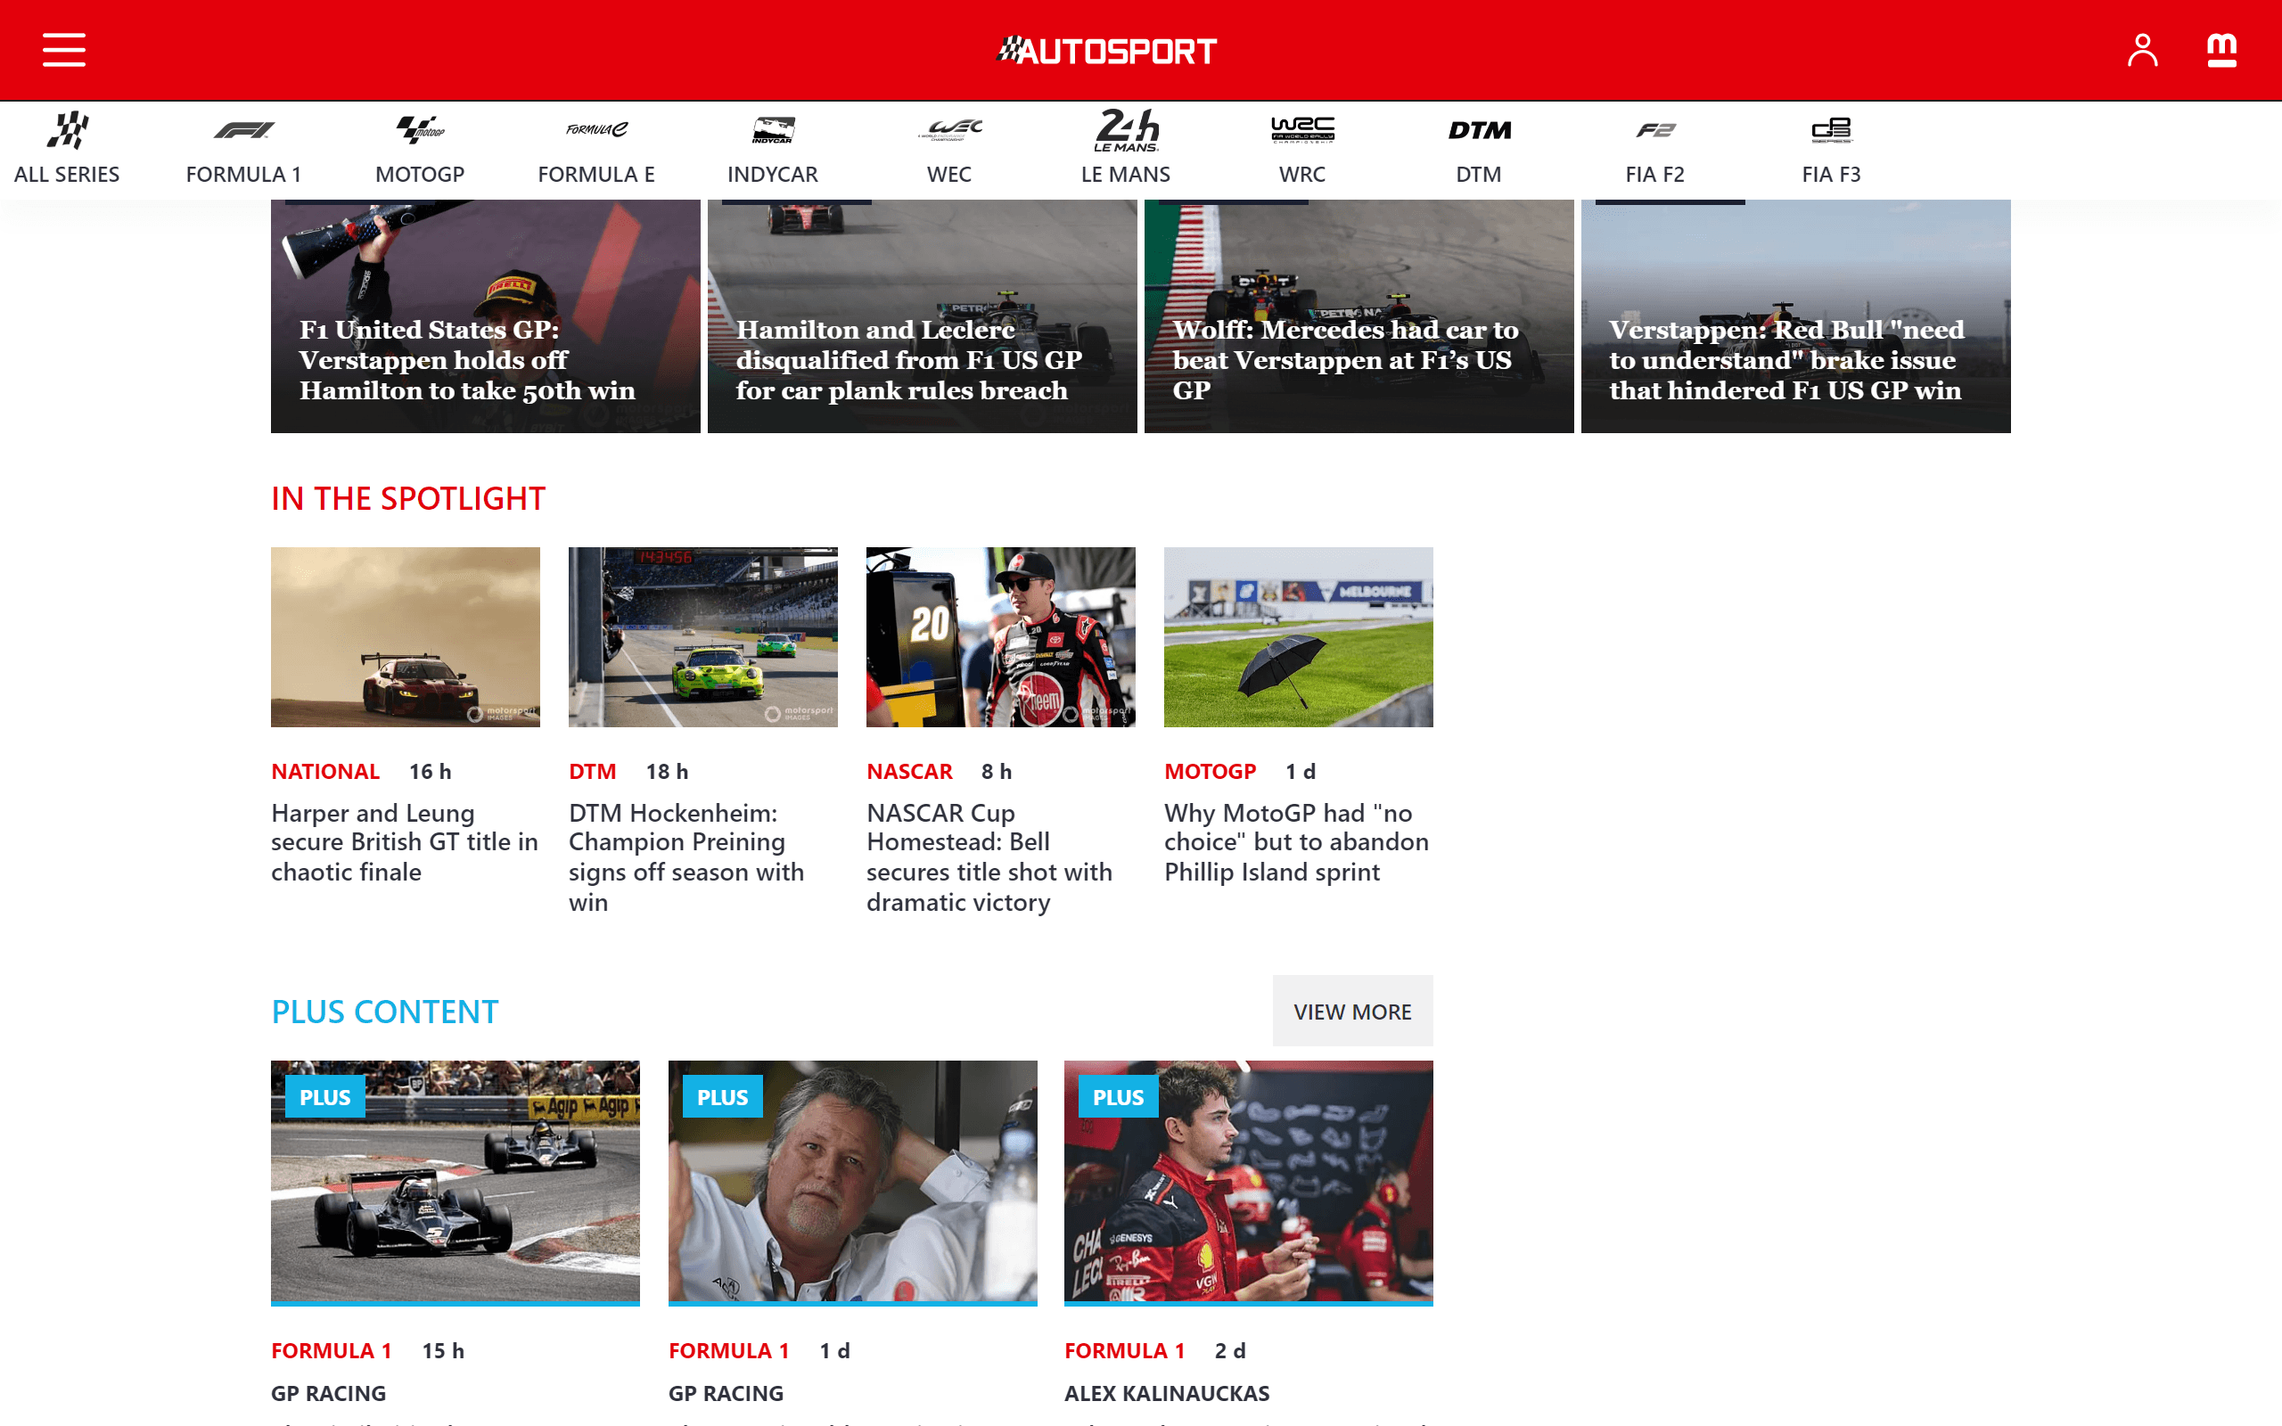Open Harper and Leung British GT headline
2282x1426 pixels.
pyautogui.click(x=405, y=842)
